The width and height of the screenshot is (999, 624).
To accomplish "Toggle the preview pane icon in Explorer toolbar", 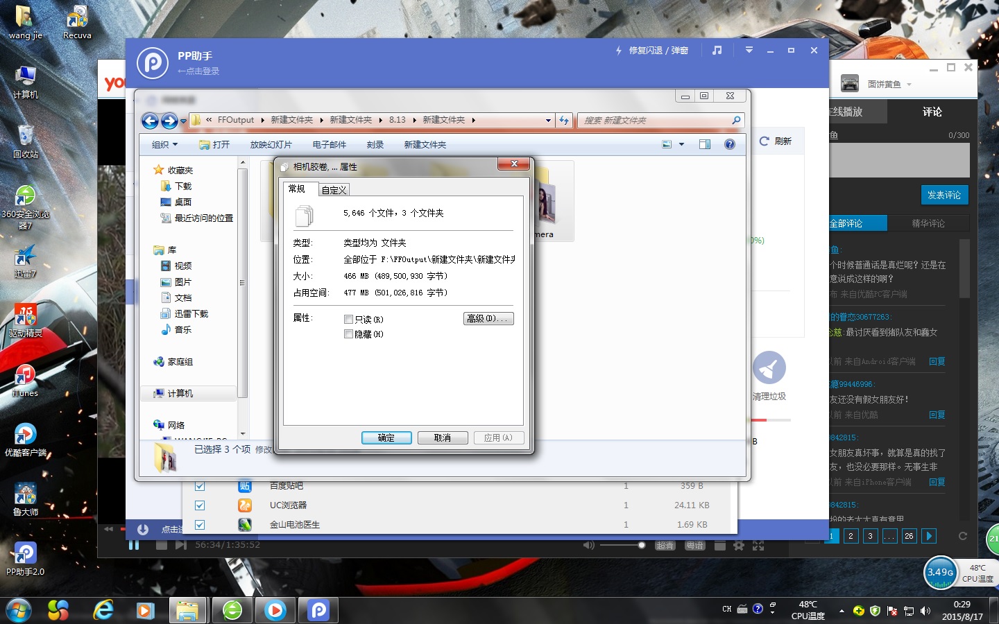I will [705, 144].
